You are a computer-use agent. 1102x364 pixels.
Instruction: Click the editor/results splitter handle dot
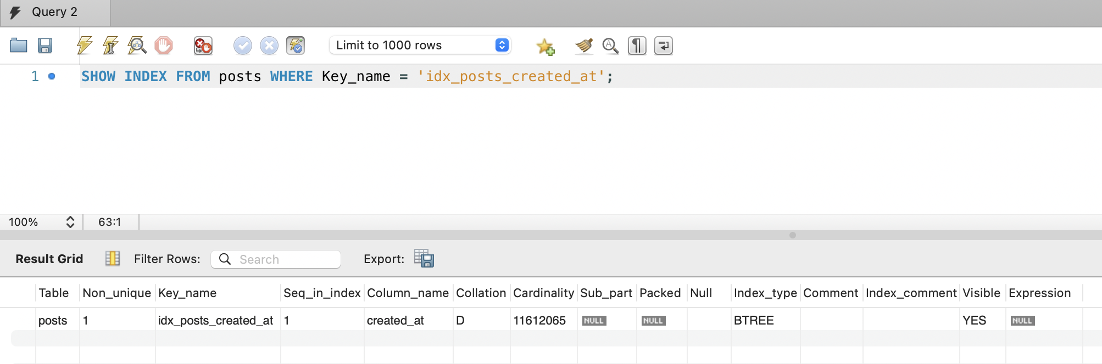click(x=792, y=235)
